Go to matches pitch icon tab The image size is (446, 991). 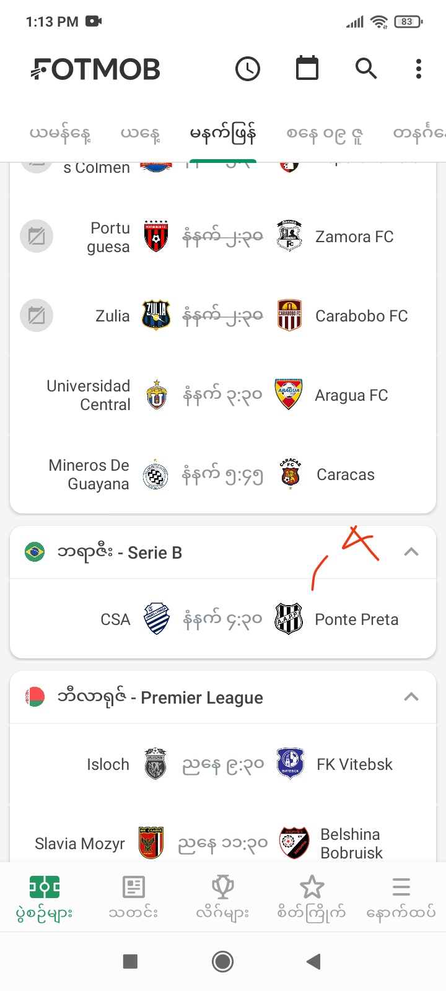coord(45,896)
